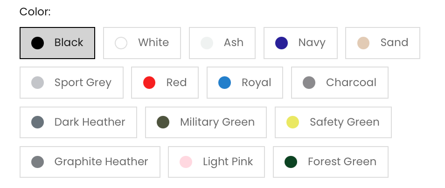Choose the Forest Green swatch circle
This screenshot has width=445, height=188.
coord(291,162)
